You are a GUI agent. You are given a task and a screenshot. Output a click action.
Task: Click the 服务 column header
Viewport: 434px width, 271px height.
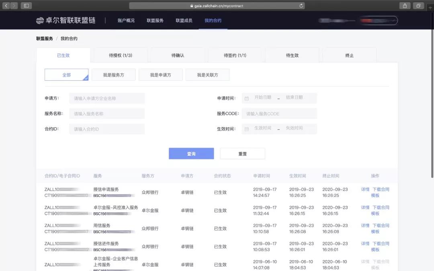(x=98, y=176)
